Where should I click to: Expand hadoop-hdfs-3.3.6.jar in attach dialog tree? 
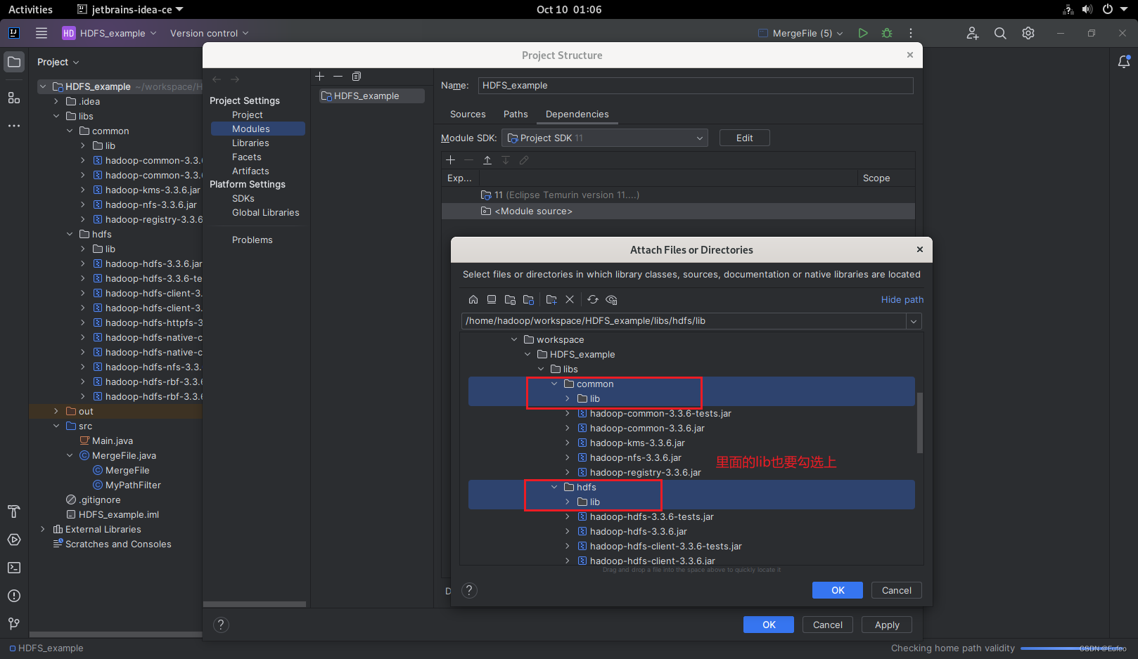tap(568, 531)
